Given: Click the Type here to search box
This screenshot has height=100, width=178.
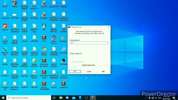Looking at the screenshot, I should 29,97.
